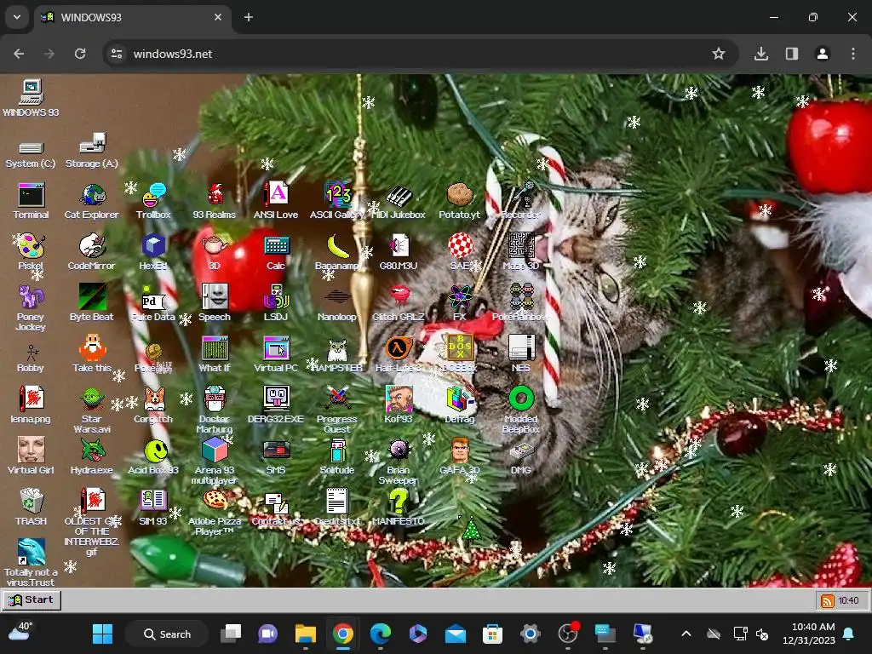Image resolution: width=872 pixels, height=654 pixels.
Task: Launch CodeMirror editor
Action: (x=92, y=246)
